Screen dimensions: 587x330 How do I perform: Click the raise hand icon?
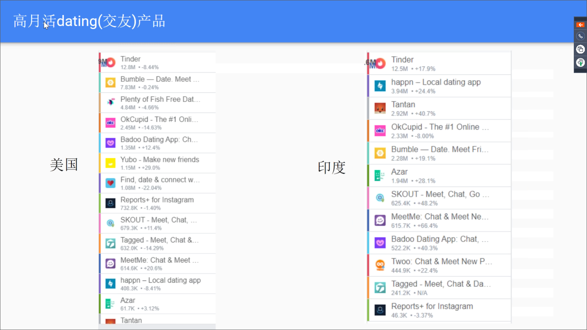coord(580,62)
